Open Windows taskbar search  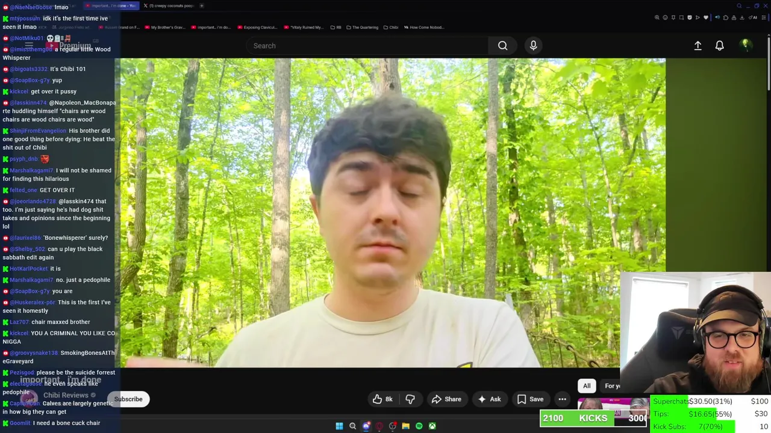[x=353, y=426]
